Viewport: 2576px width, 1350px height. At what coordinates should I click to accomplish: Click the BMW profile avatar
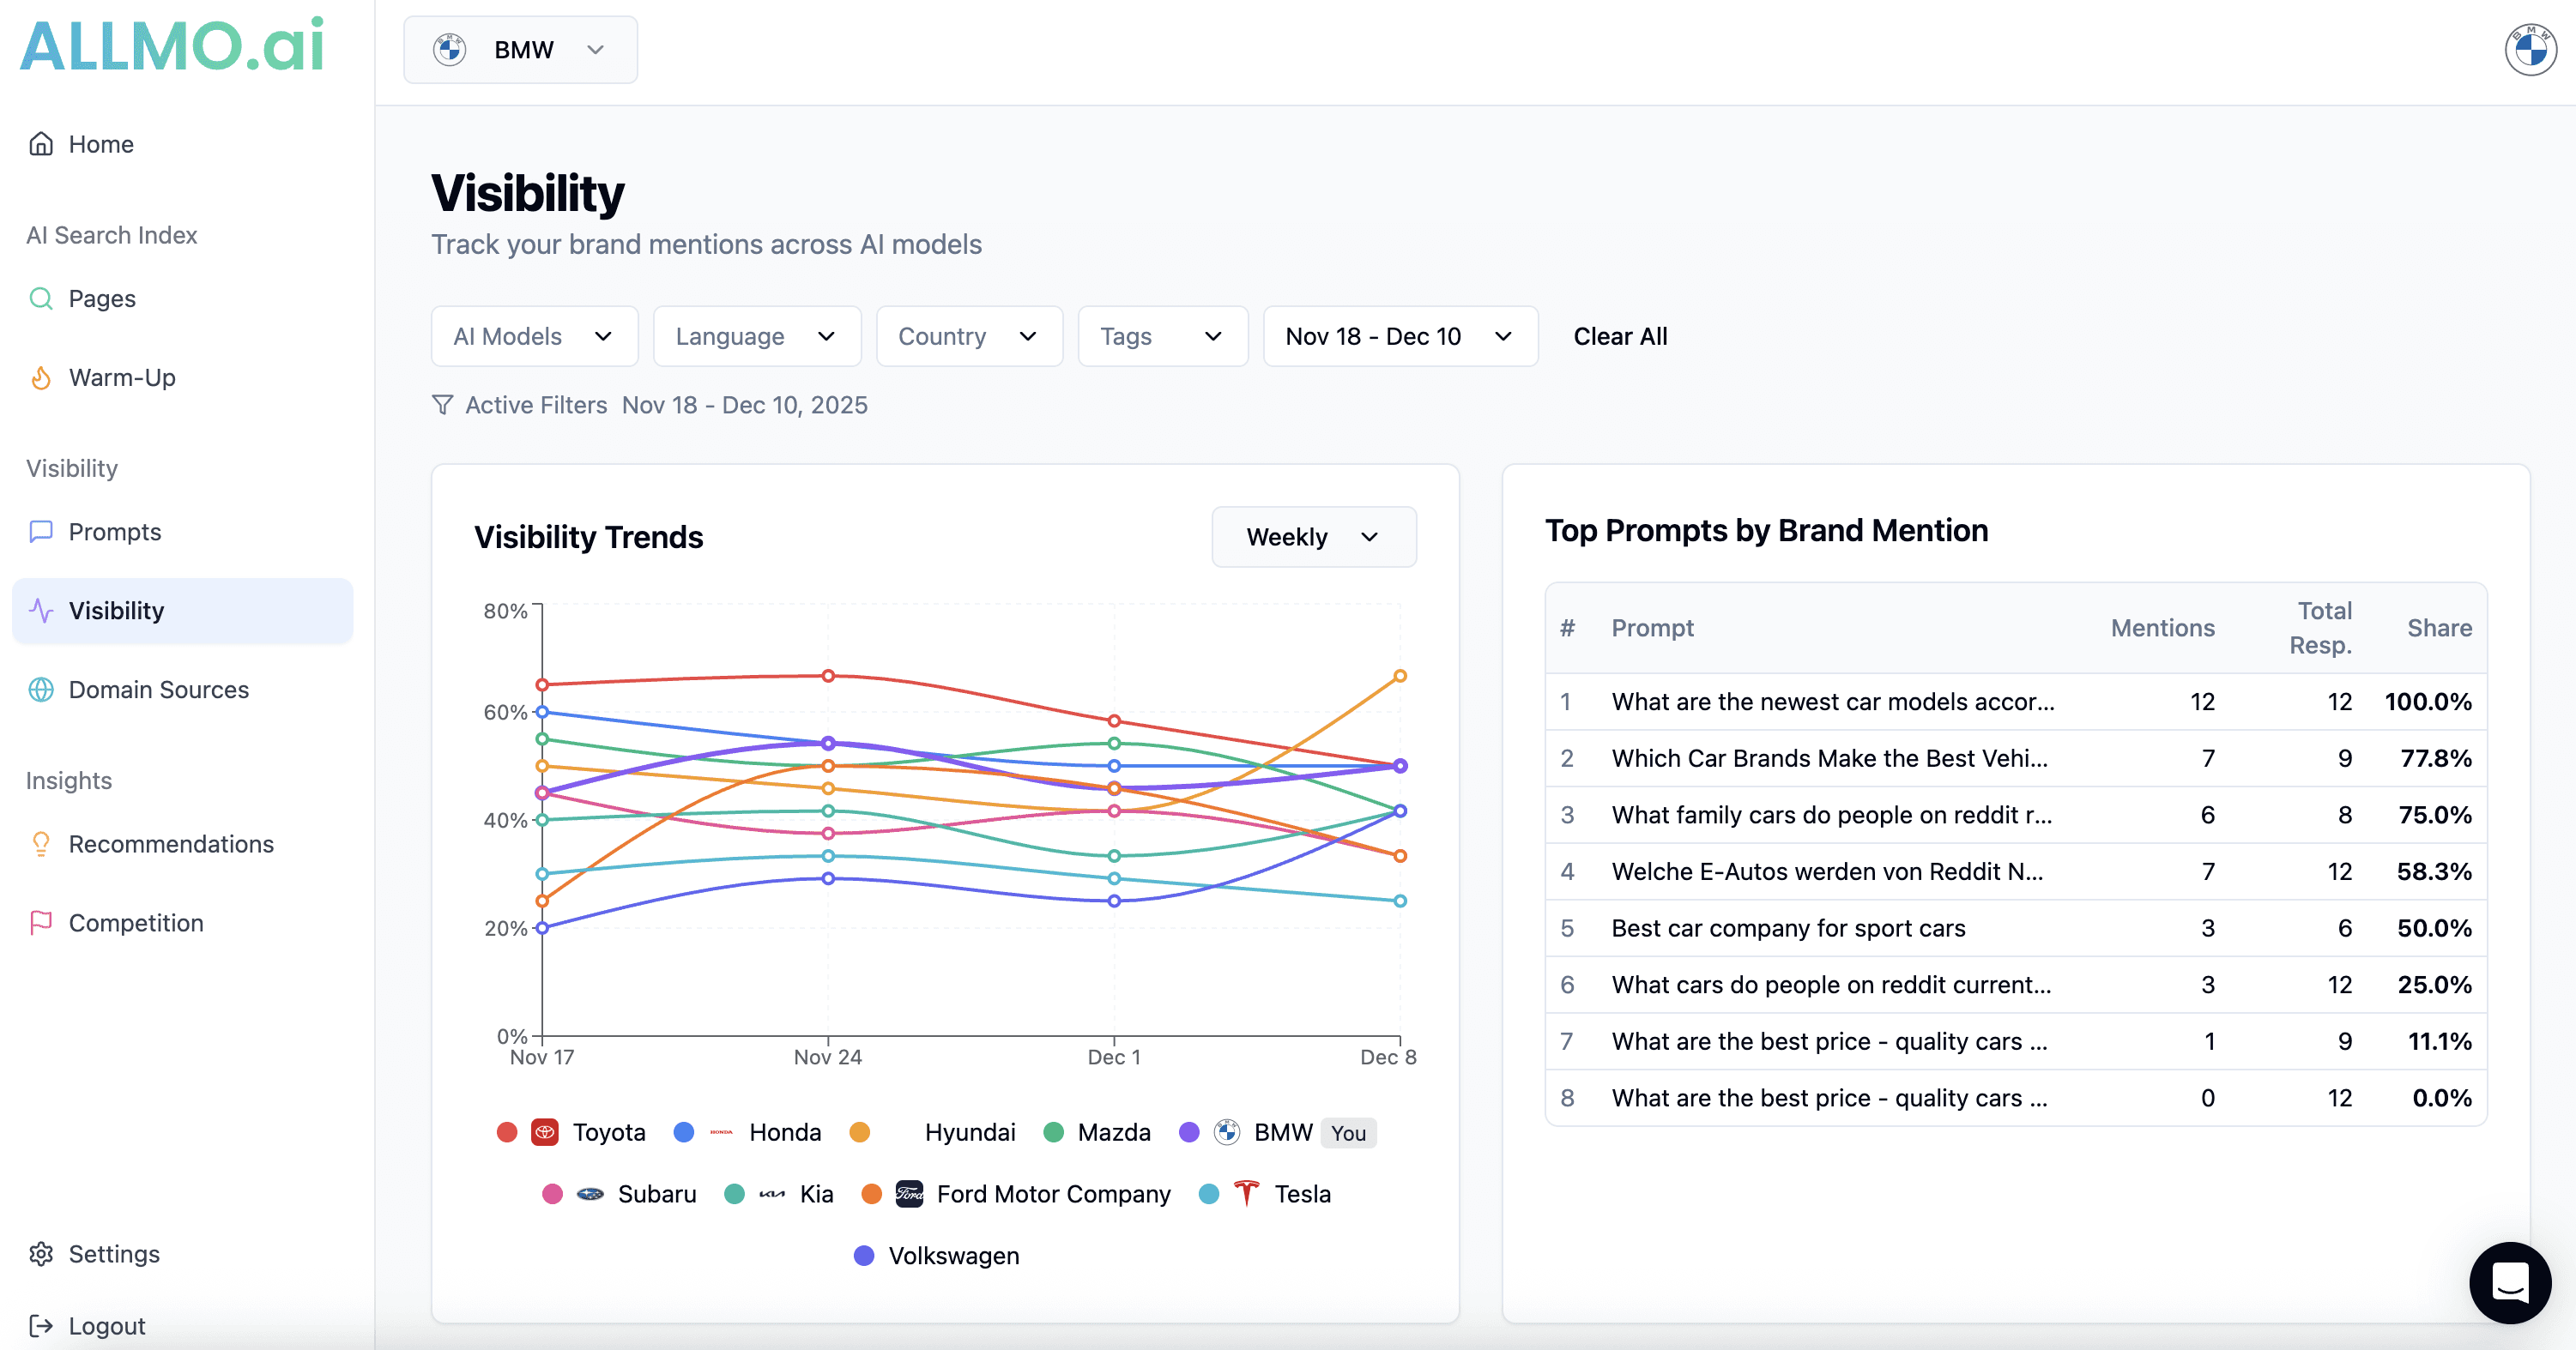click(x=2530, y=50)
